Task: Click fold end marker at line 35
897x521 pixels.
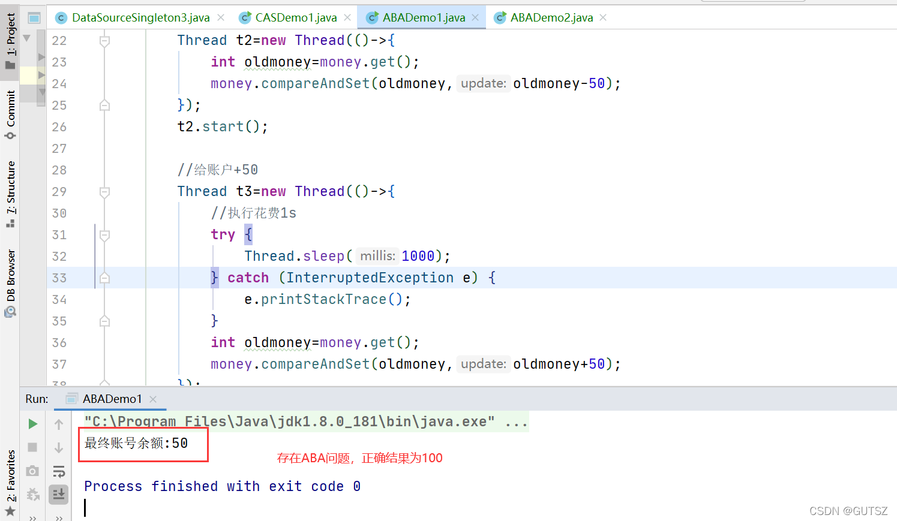Action: click(104, 321)
